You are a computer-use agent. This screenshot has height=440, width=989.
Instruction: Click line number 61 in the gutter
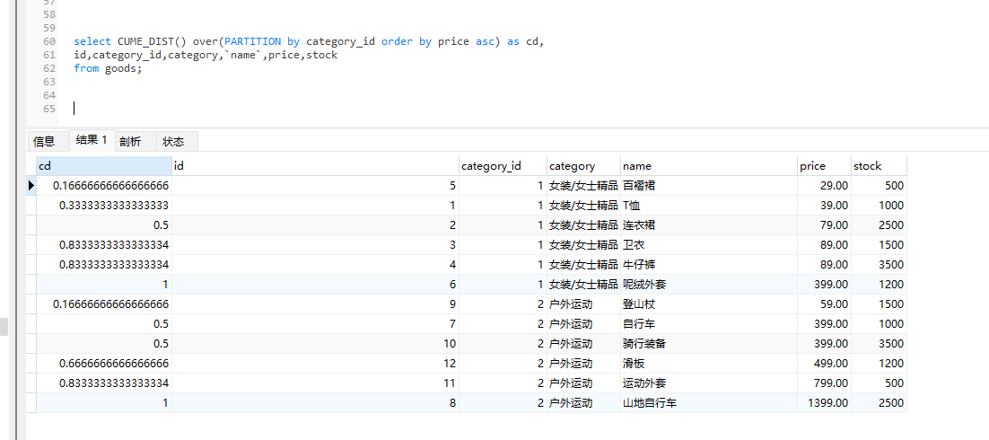click(x=49, y=55)
